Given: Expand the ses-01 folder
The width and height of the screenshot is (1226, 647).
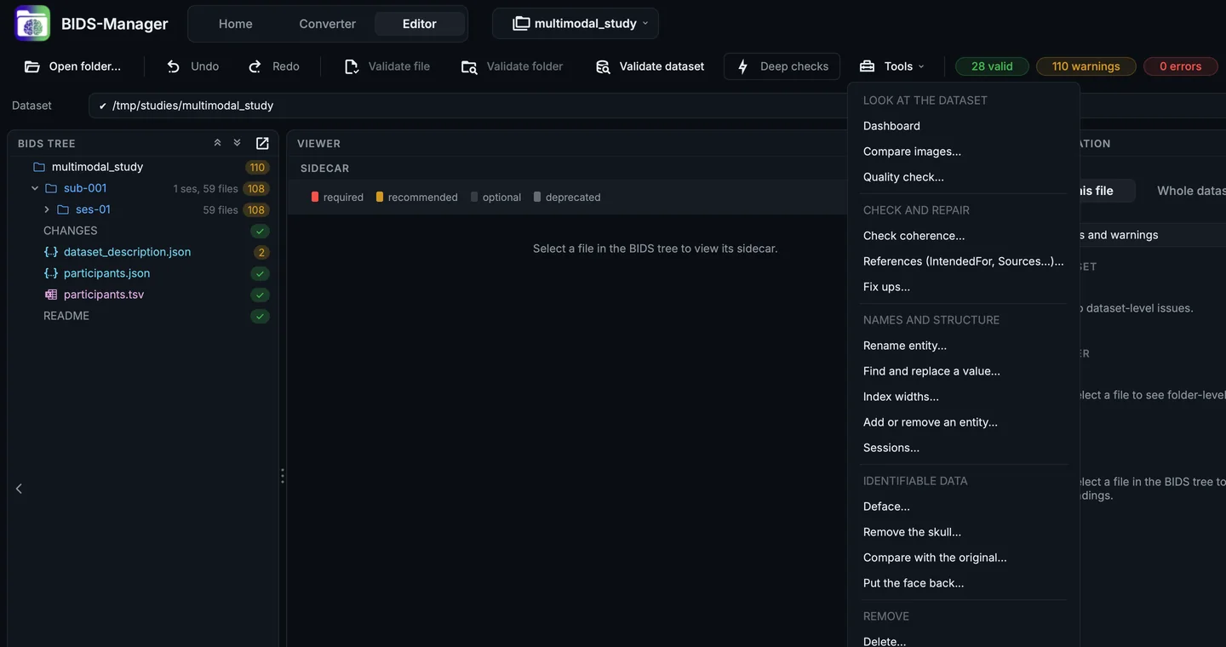Looking at the screenshot, I should [x=47, y=209].
